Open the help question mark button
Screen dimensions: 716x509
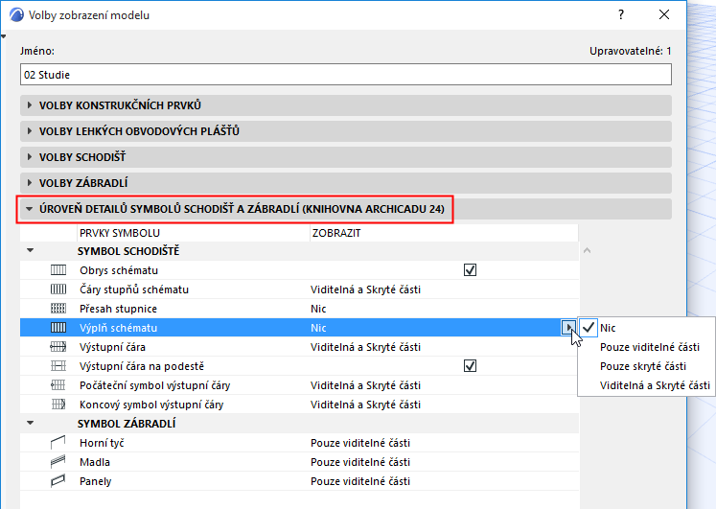point(621,14)
